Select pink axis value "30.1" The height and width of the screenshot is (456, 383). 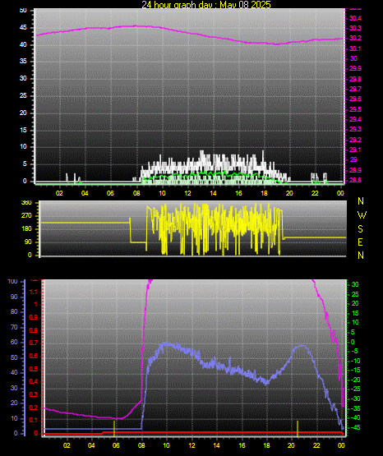pos(355,48)
